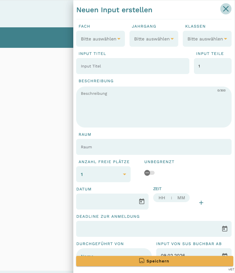The width and height of the screenshot is (235, 273).
Task: Focus the Input Teile number field
Action: [x=212, y=66]
